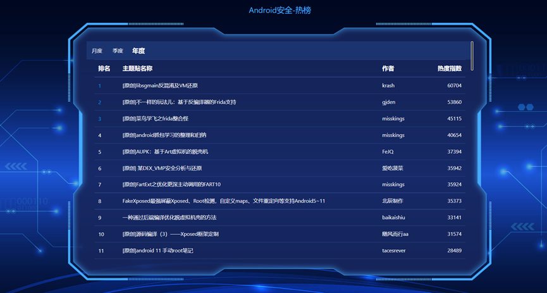
Task: Click the Android安全-热榜 page title
Action: [280, 11]
